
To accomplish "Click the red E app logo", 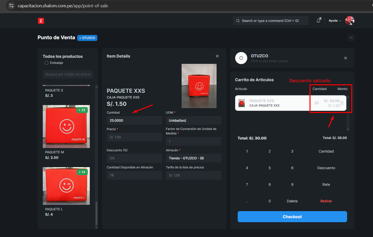I will (x=41, y=21).
